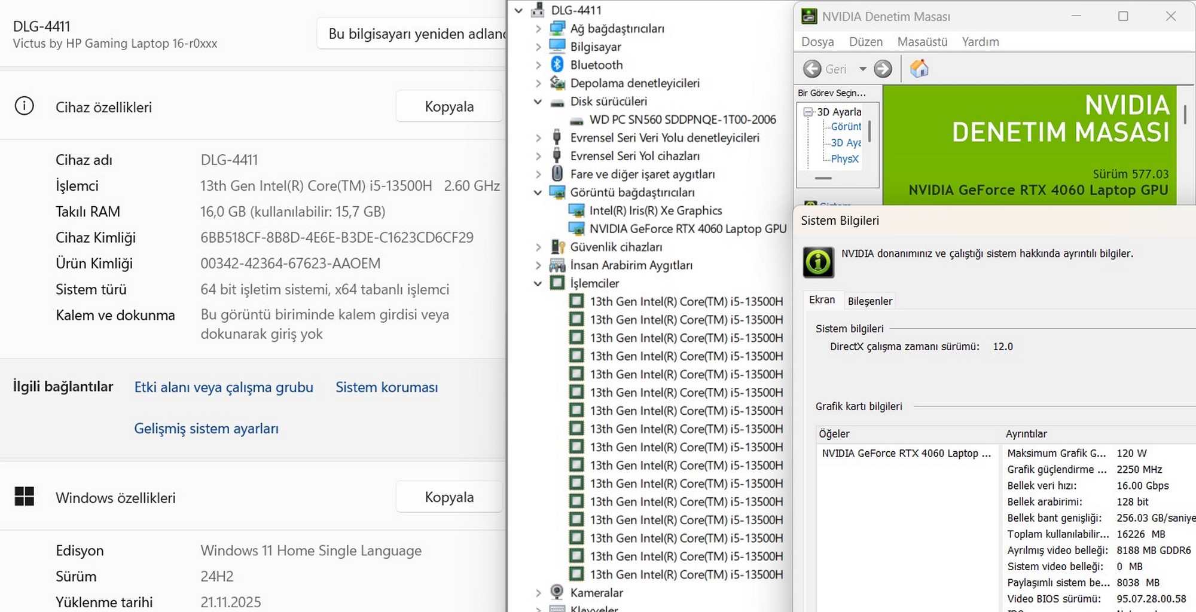Open the Gelişmiş sistem ayarları link

206,429
